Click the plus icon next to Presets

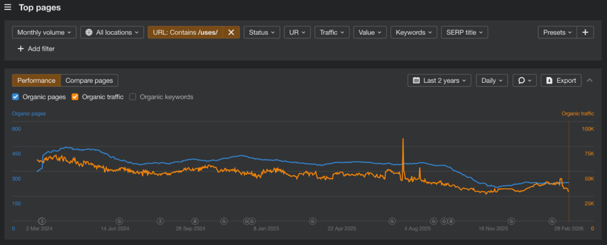pyautogui.click(x=585, y=33)
